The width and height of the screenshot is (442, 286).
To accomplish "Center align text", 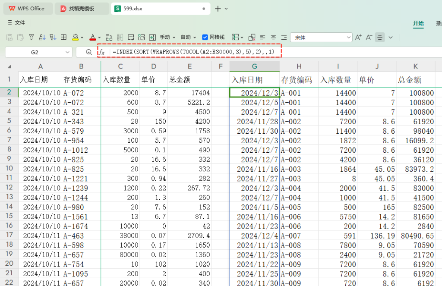I will tap(273, 37).
